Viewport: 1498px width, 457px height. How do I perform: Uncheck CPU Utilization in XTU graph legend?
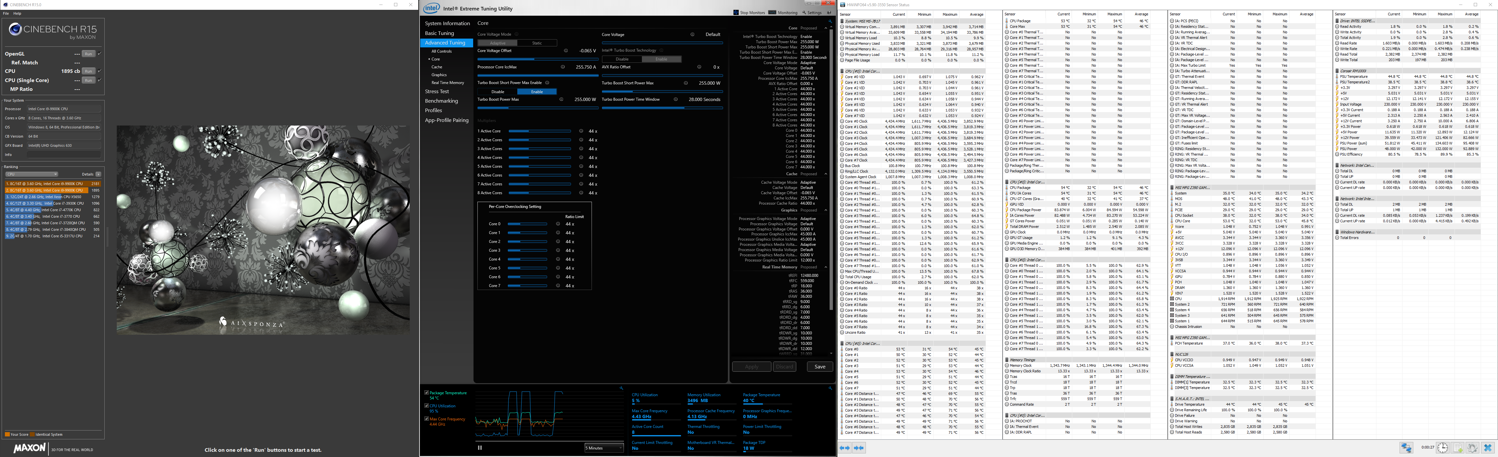(427, 406)
